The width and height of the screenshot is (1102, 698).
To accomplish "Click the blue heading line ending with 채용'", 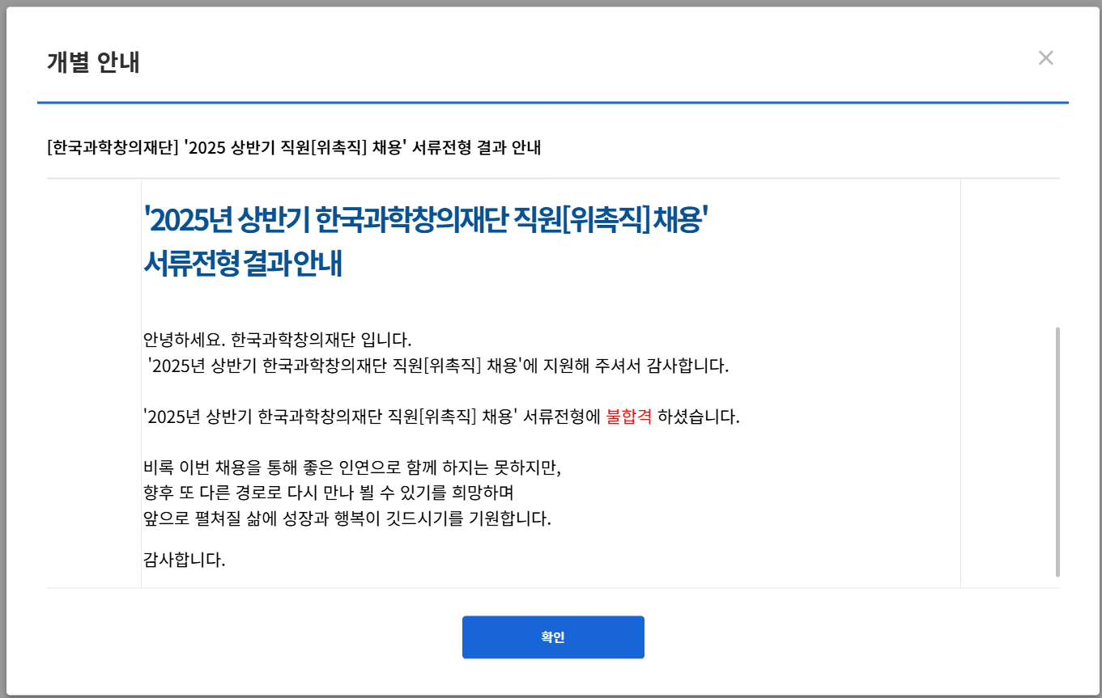I will point(426,219).
